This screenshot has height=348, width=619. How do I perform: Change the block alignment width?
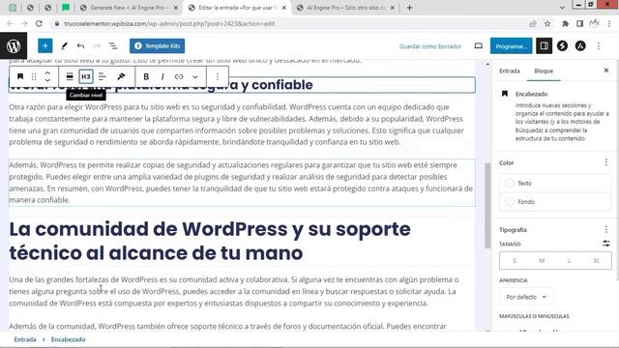coord(70,76)
